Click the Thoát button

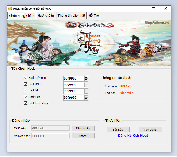click(x=83, y=136)
